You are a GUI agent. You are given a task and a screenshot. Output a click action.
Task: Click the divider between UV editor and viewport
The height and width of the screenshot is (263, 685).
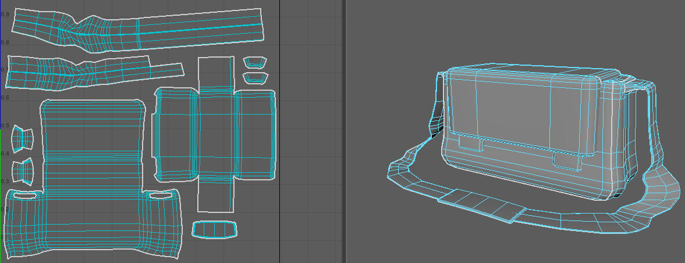pos(343,131)
